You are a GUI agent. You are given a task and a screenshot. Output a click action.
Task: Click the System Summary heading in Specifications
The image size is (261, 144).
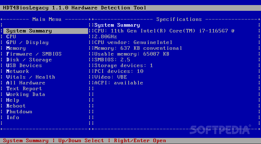click(x=117, y=25)
